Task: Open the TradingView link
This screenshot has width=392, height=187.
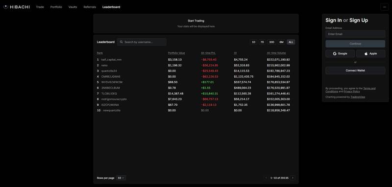Action: 358,97
